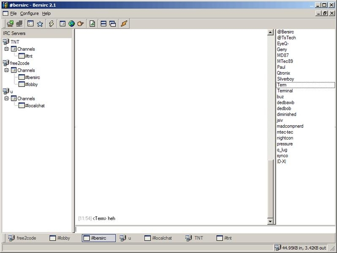Viewport: 337px width, 253px height.
Task: Click the script scroll toolbar icon
Action: tap(51, 24)
